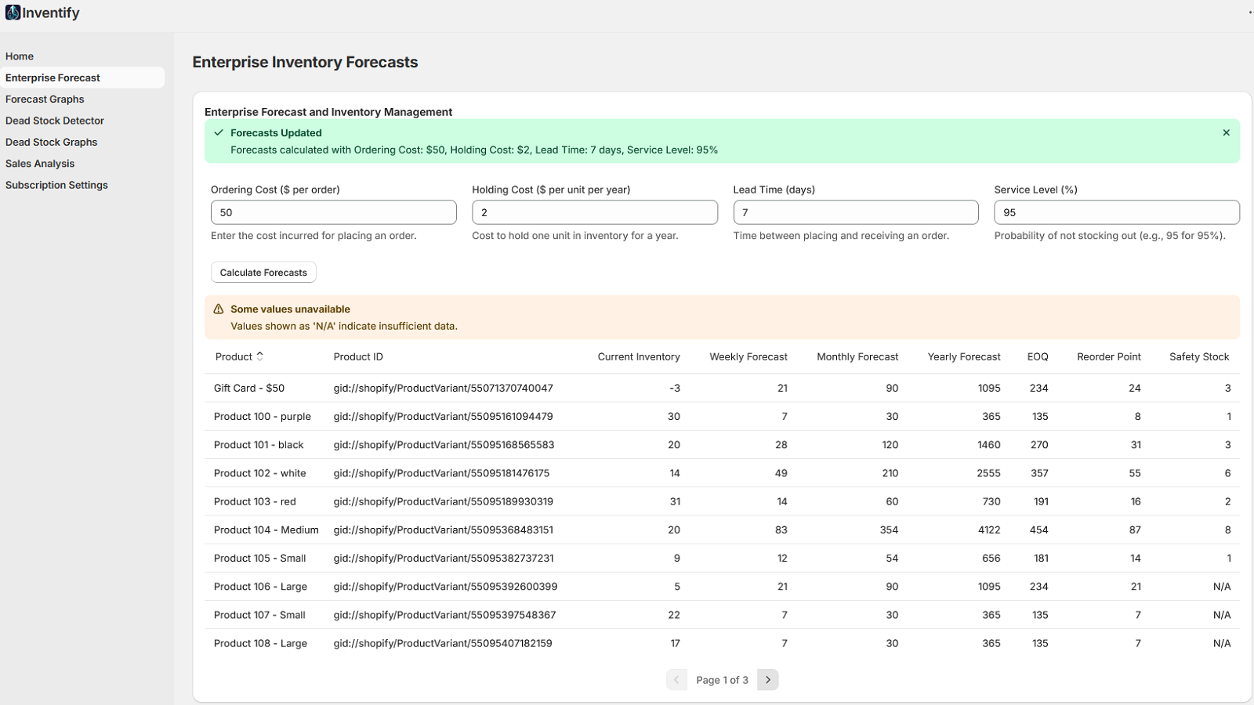Screen dimensions: 1254x705
Task: Go to the next page of forecasts
Action: coord(767,679)
